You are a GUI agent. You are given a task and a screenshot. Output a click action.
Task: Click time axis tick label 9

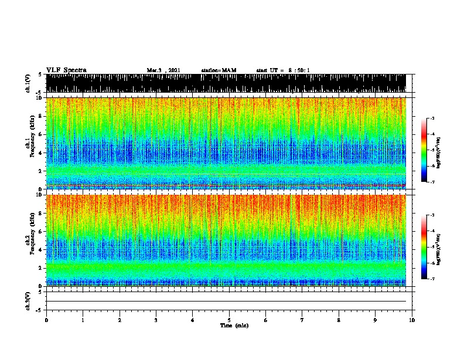[x=375, y=320]
